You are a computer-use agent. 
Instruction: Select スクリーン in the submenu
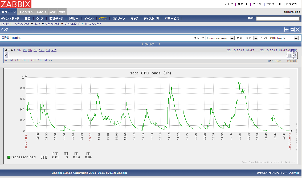click(x=119, y=19)
